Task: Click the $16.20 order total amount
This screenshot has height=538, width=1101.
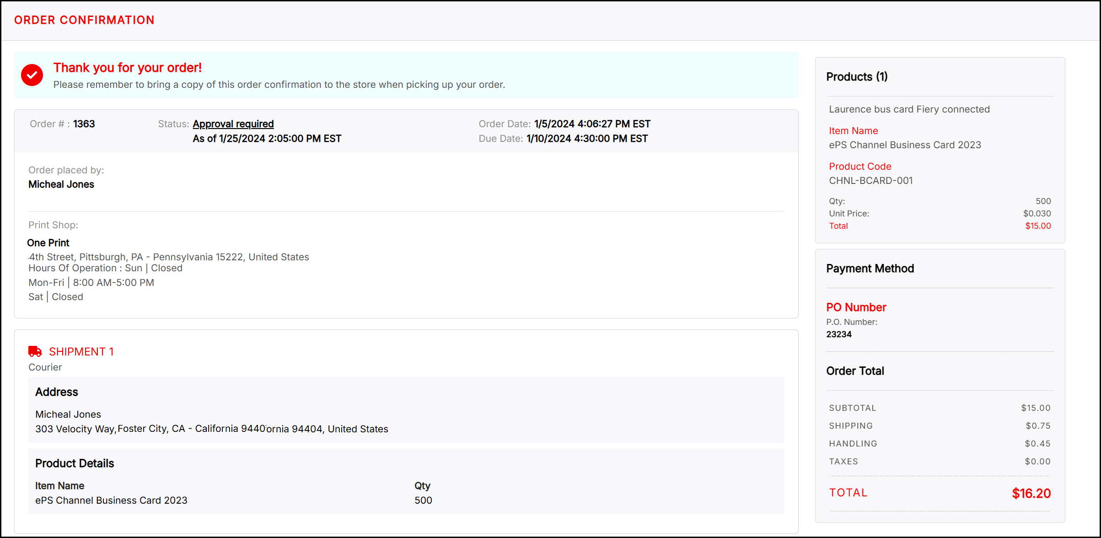Action: point(1031,493)
